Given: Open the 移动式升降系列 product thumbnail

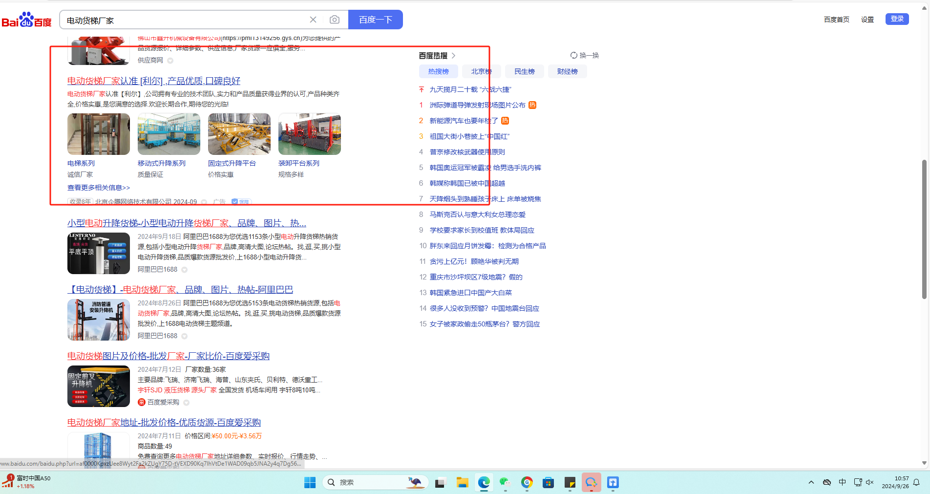Looking at the screenshot, I should pyautogui.click(x=169, y=134).
